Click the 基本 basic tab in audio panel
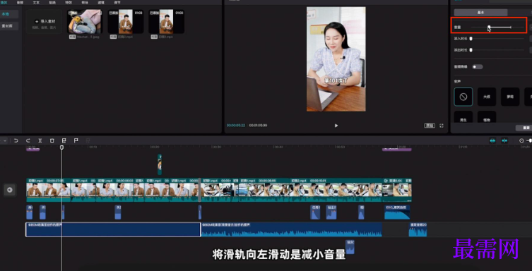 click(x=480, y=13)
